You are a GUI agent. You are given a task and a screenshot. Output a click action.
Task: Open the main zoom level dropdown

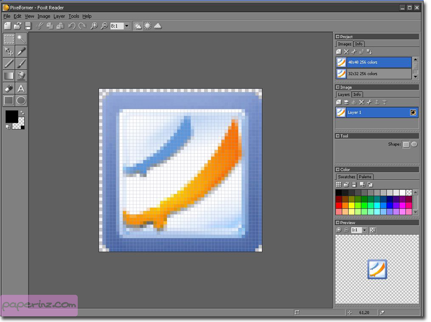(x=127, y=26)
